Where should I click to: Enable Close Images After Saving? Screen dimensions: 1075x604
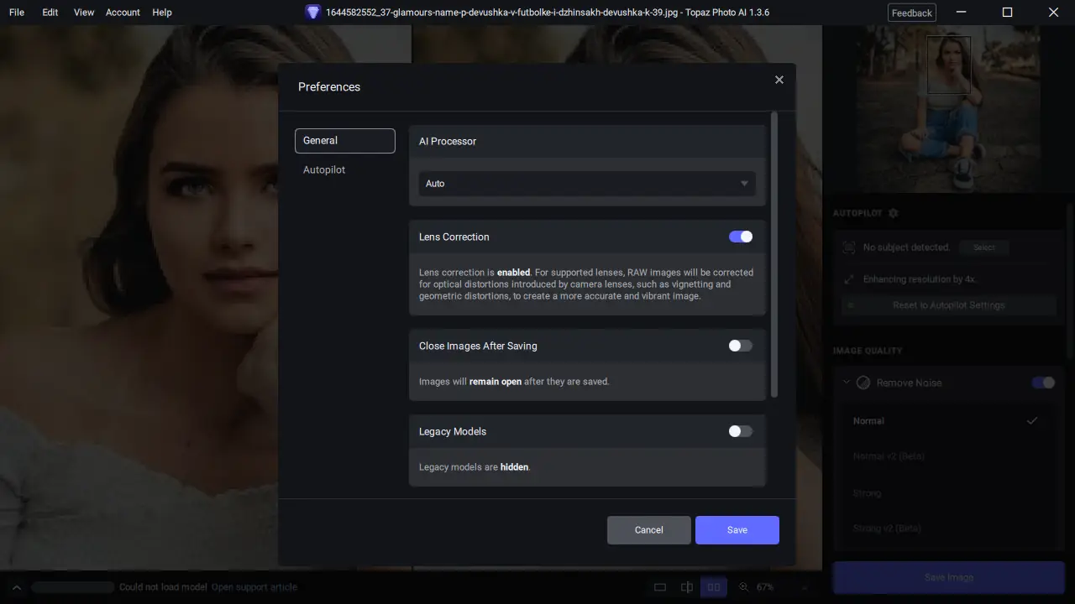coord(741,346)
